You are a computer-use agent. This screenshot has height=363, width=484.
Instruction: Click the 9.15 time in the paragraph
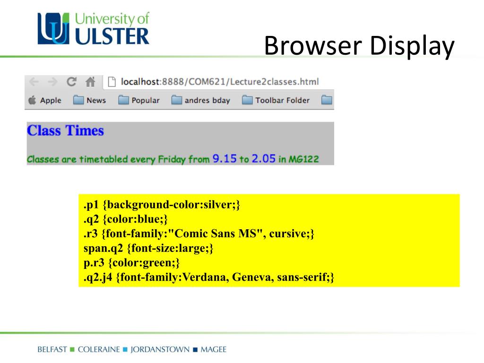tap(225, 159)
